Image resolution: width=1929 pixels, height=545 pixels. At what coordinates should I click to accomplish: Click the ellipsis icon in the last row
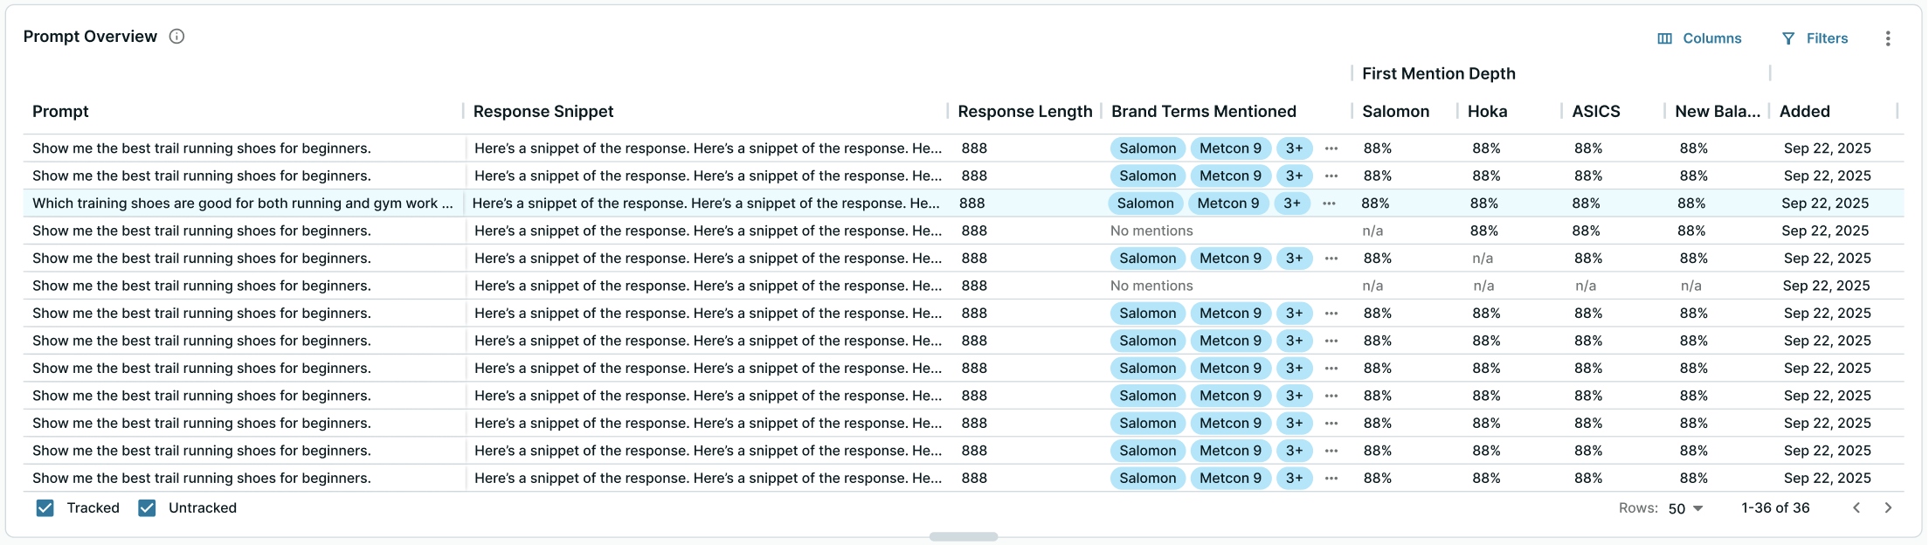pos(1331,479)
